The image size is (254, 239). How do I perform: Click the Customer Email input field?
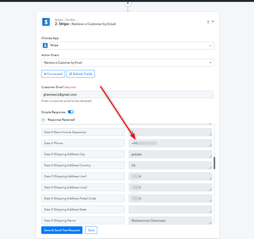pyautogui.click(x=128, y=95)
